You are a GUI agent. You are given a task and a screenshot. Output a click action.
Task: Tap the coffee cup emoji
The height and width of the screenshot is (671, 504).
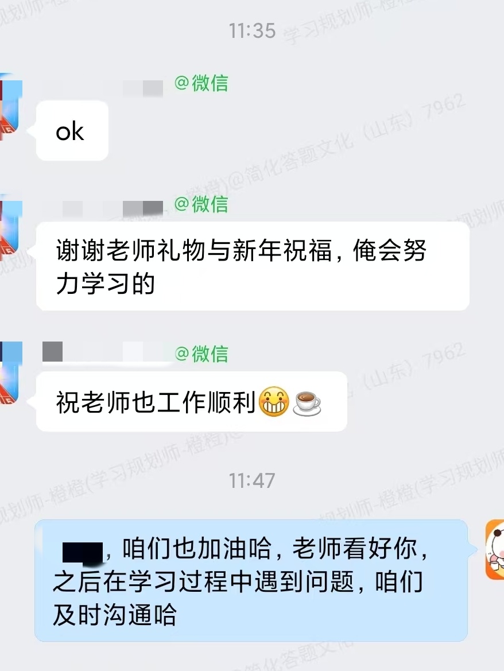(307, 403)
